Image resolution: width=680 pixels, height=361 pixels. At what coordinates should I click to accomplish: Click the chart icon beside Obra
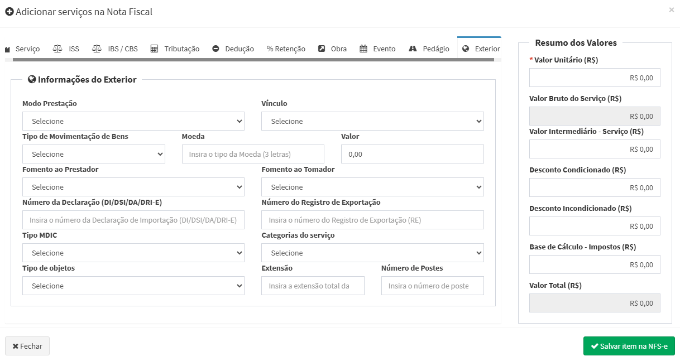pos(322,49)
